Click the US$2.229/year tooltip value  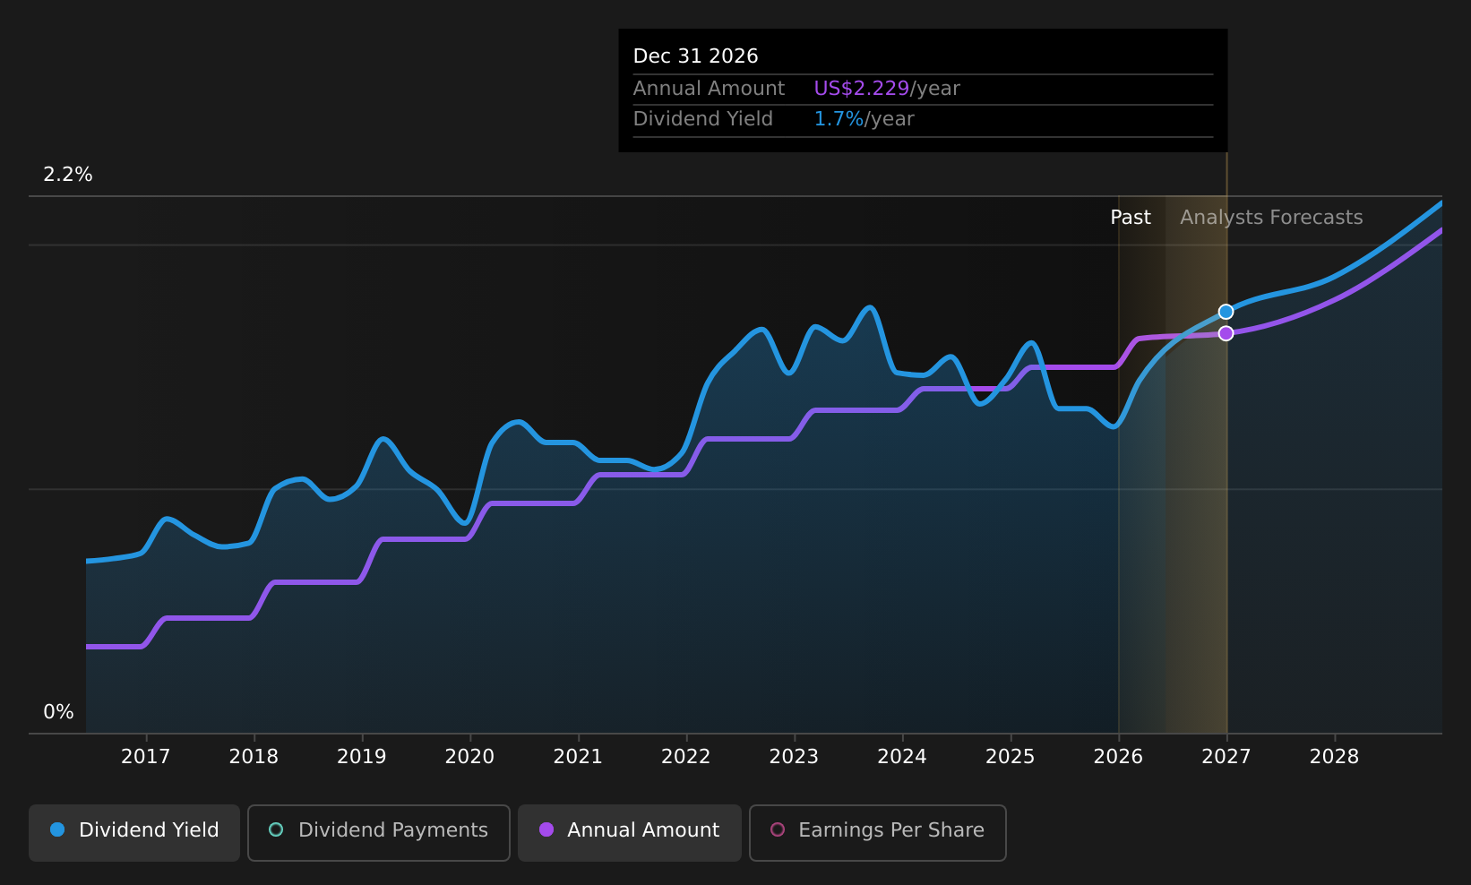coord(887,89)
